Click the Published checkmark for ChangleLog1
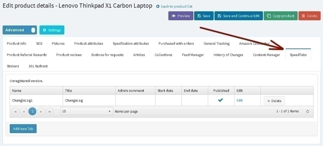The image size is (323, 146). point(220,100)
